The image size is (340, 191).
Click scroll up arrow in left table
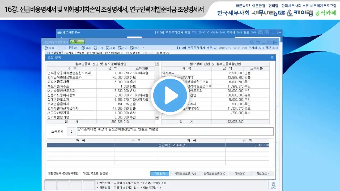(157, 64)
